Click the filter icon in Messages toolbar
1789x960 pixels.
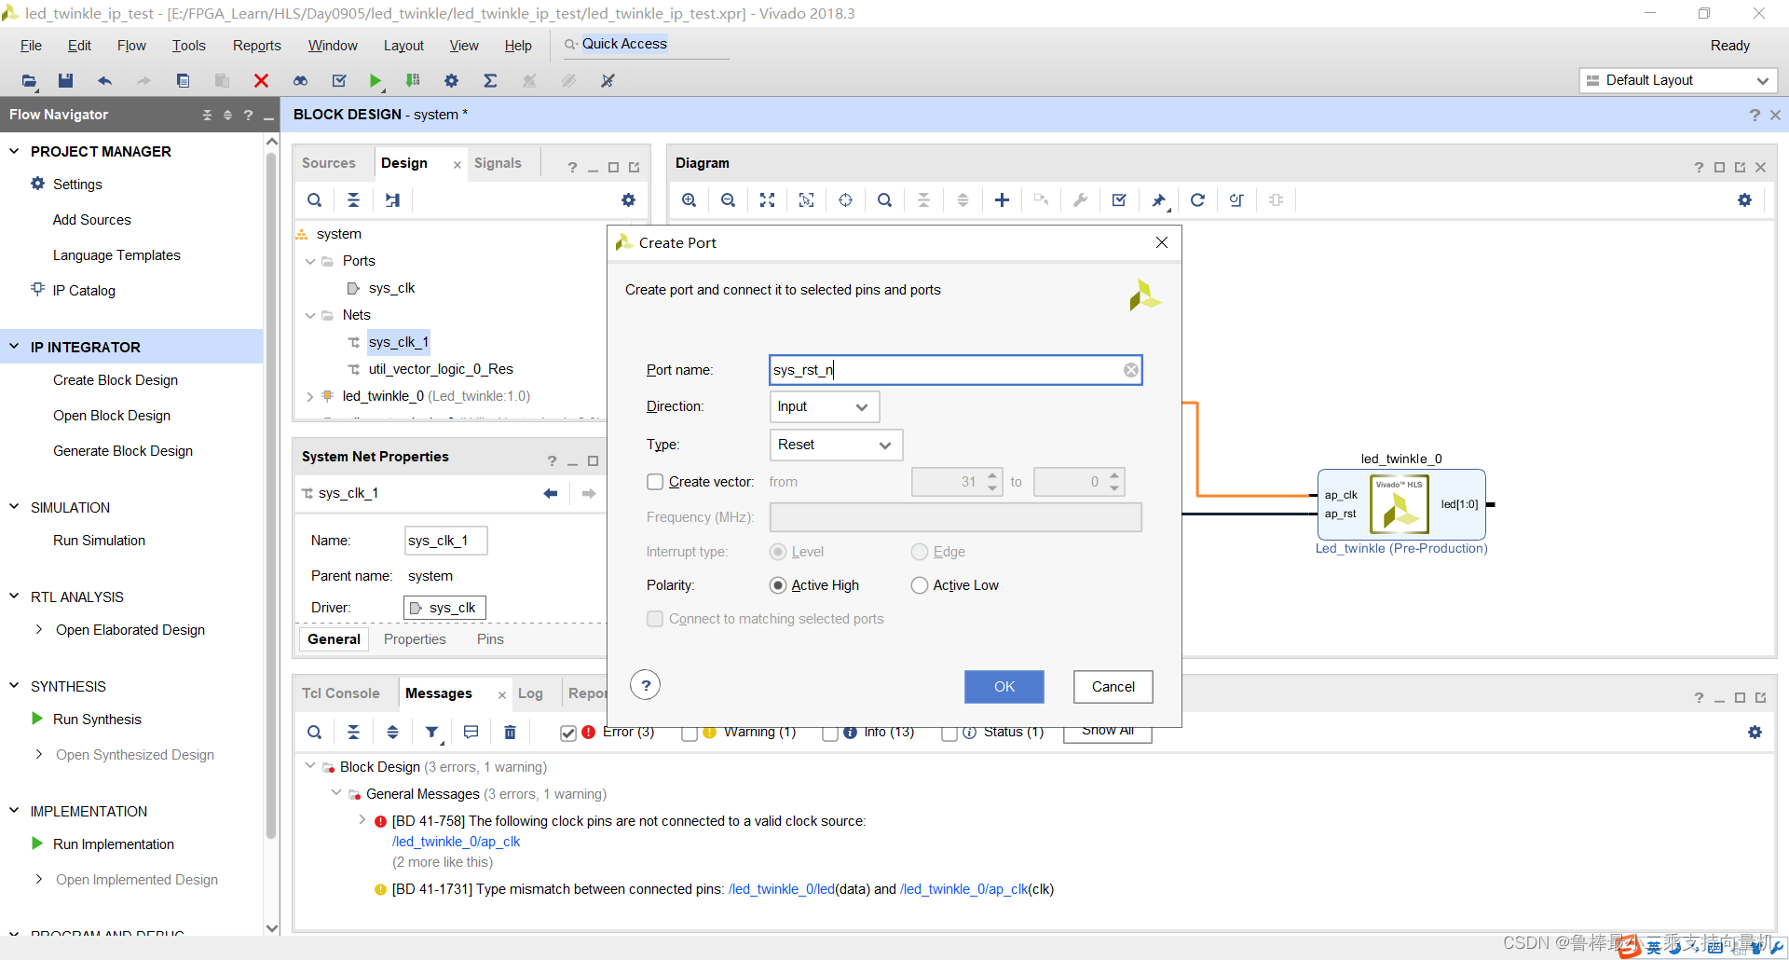(x=432, y=733)
